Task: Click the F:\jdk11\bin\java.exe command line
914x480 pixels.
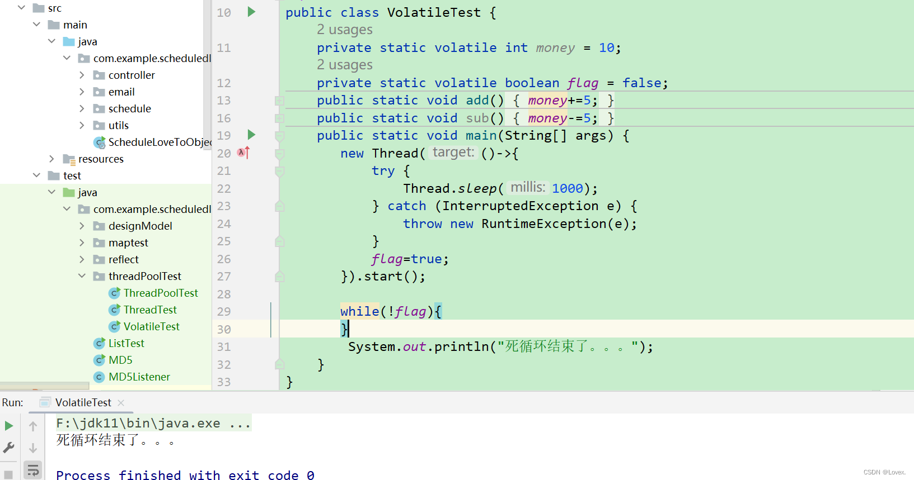Action: 153,423
